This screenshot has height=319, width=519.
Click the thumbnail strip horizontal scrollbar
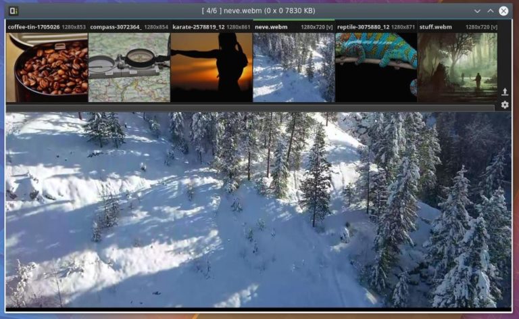[x=250, y=107]
